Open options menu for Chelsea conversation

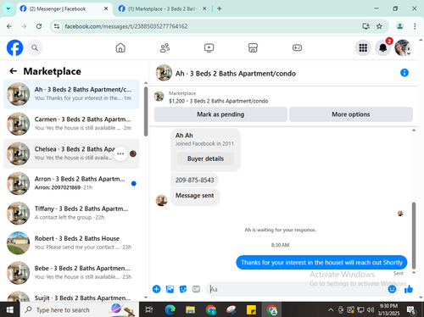pos(120,153)
